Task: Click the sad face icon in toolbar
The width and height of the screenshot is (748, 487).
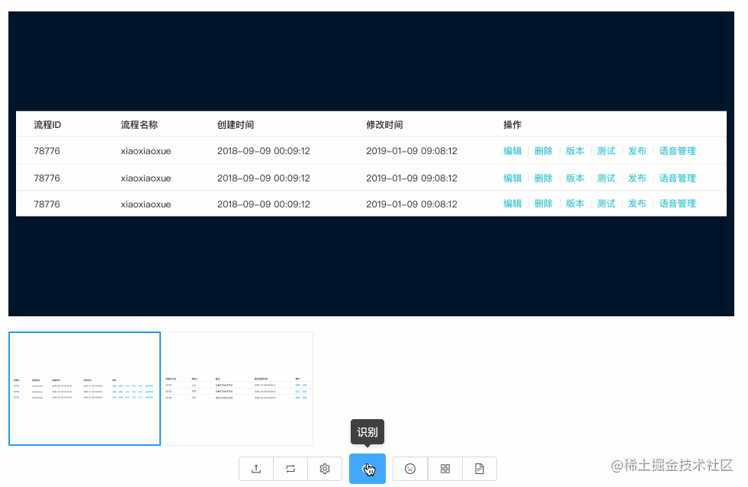Action: point(410,469)
